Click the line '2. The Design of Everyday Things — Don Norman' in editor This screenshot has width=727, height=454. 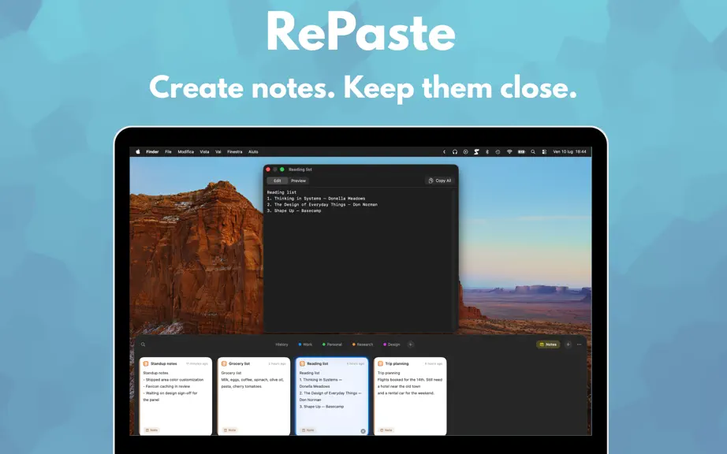point(322,204)
